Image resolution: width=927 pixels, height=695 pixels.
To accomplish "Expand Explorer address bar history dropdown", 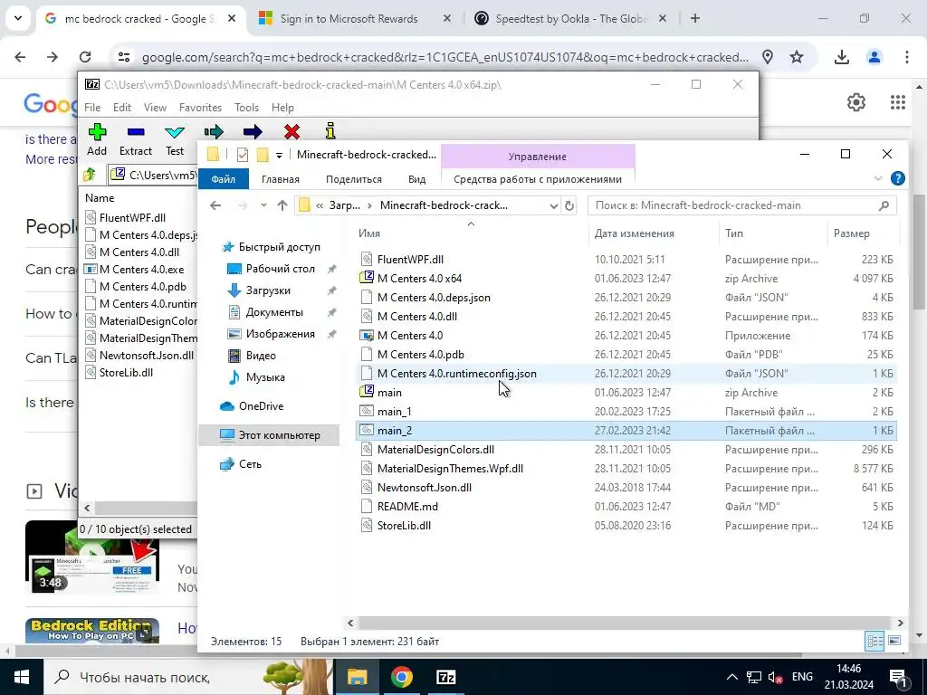I will 553,205.
